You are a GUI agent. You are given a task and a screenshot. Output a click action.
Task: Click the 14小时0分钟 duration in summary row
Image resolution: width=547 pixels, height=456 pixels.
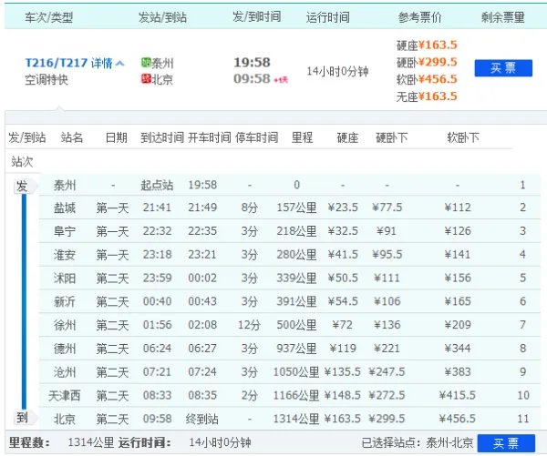point(337,71)
